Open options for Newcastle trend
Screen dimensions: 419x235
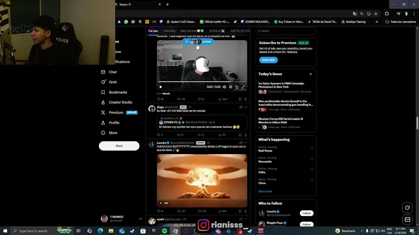coord(312,159)
